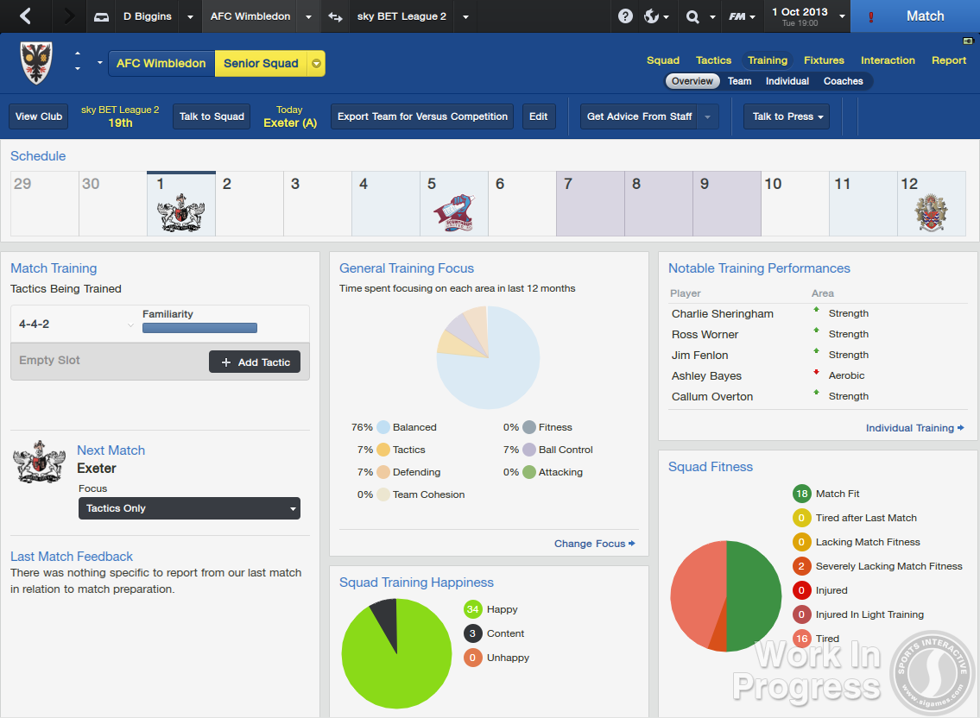
Task: Click the 4-4-2 familiarity bar
Action: coord(199,328)
